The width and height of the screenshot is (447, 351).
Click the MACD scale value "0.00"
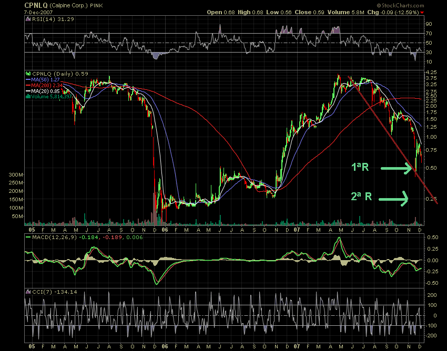(x=432, y=260)
